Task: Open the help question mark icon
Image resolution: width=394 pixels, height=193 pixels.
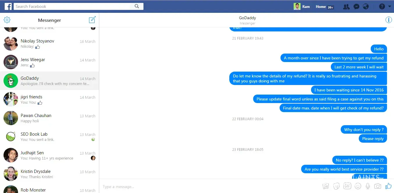Action: 382,6
